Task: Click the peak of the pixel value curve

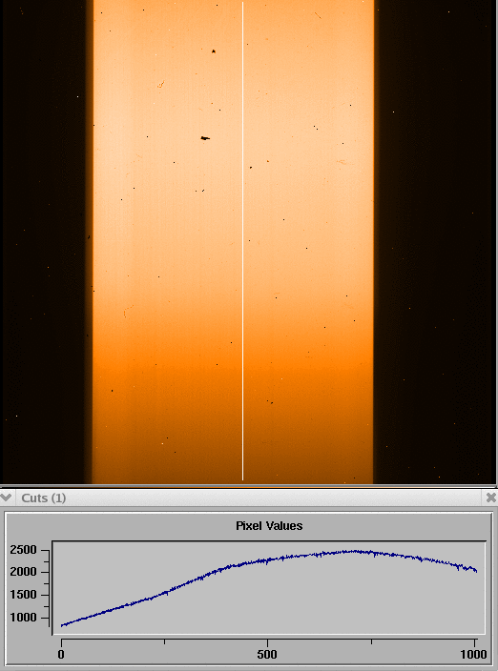Action: [354, 551]
